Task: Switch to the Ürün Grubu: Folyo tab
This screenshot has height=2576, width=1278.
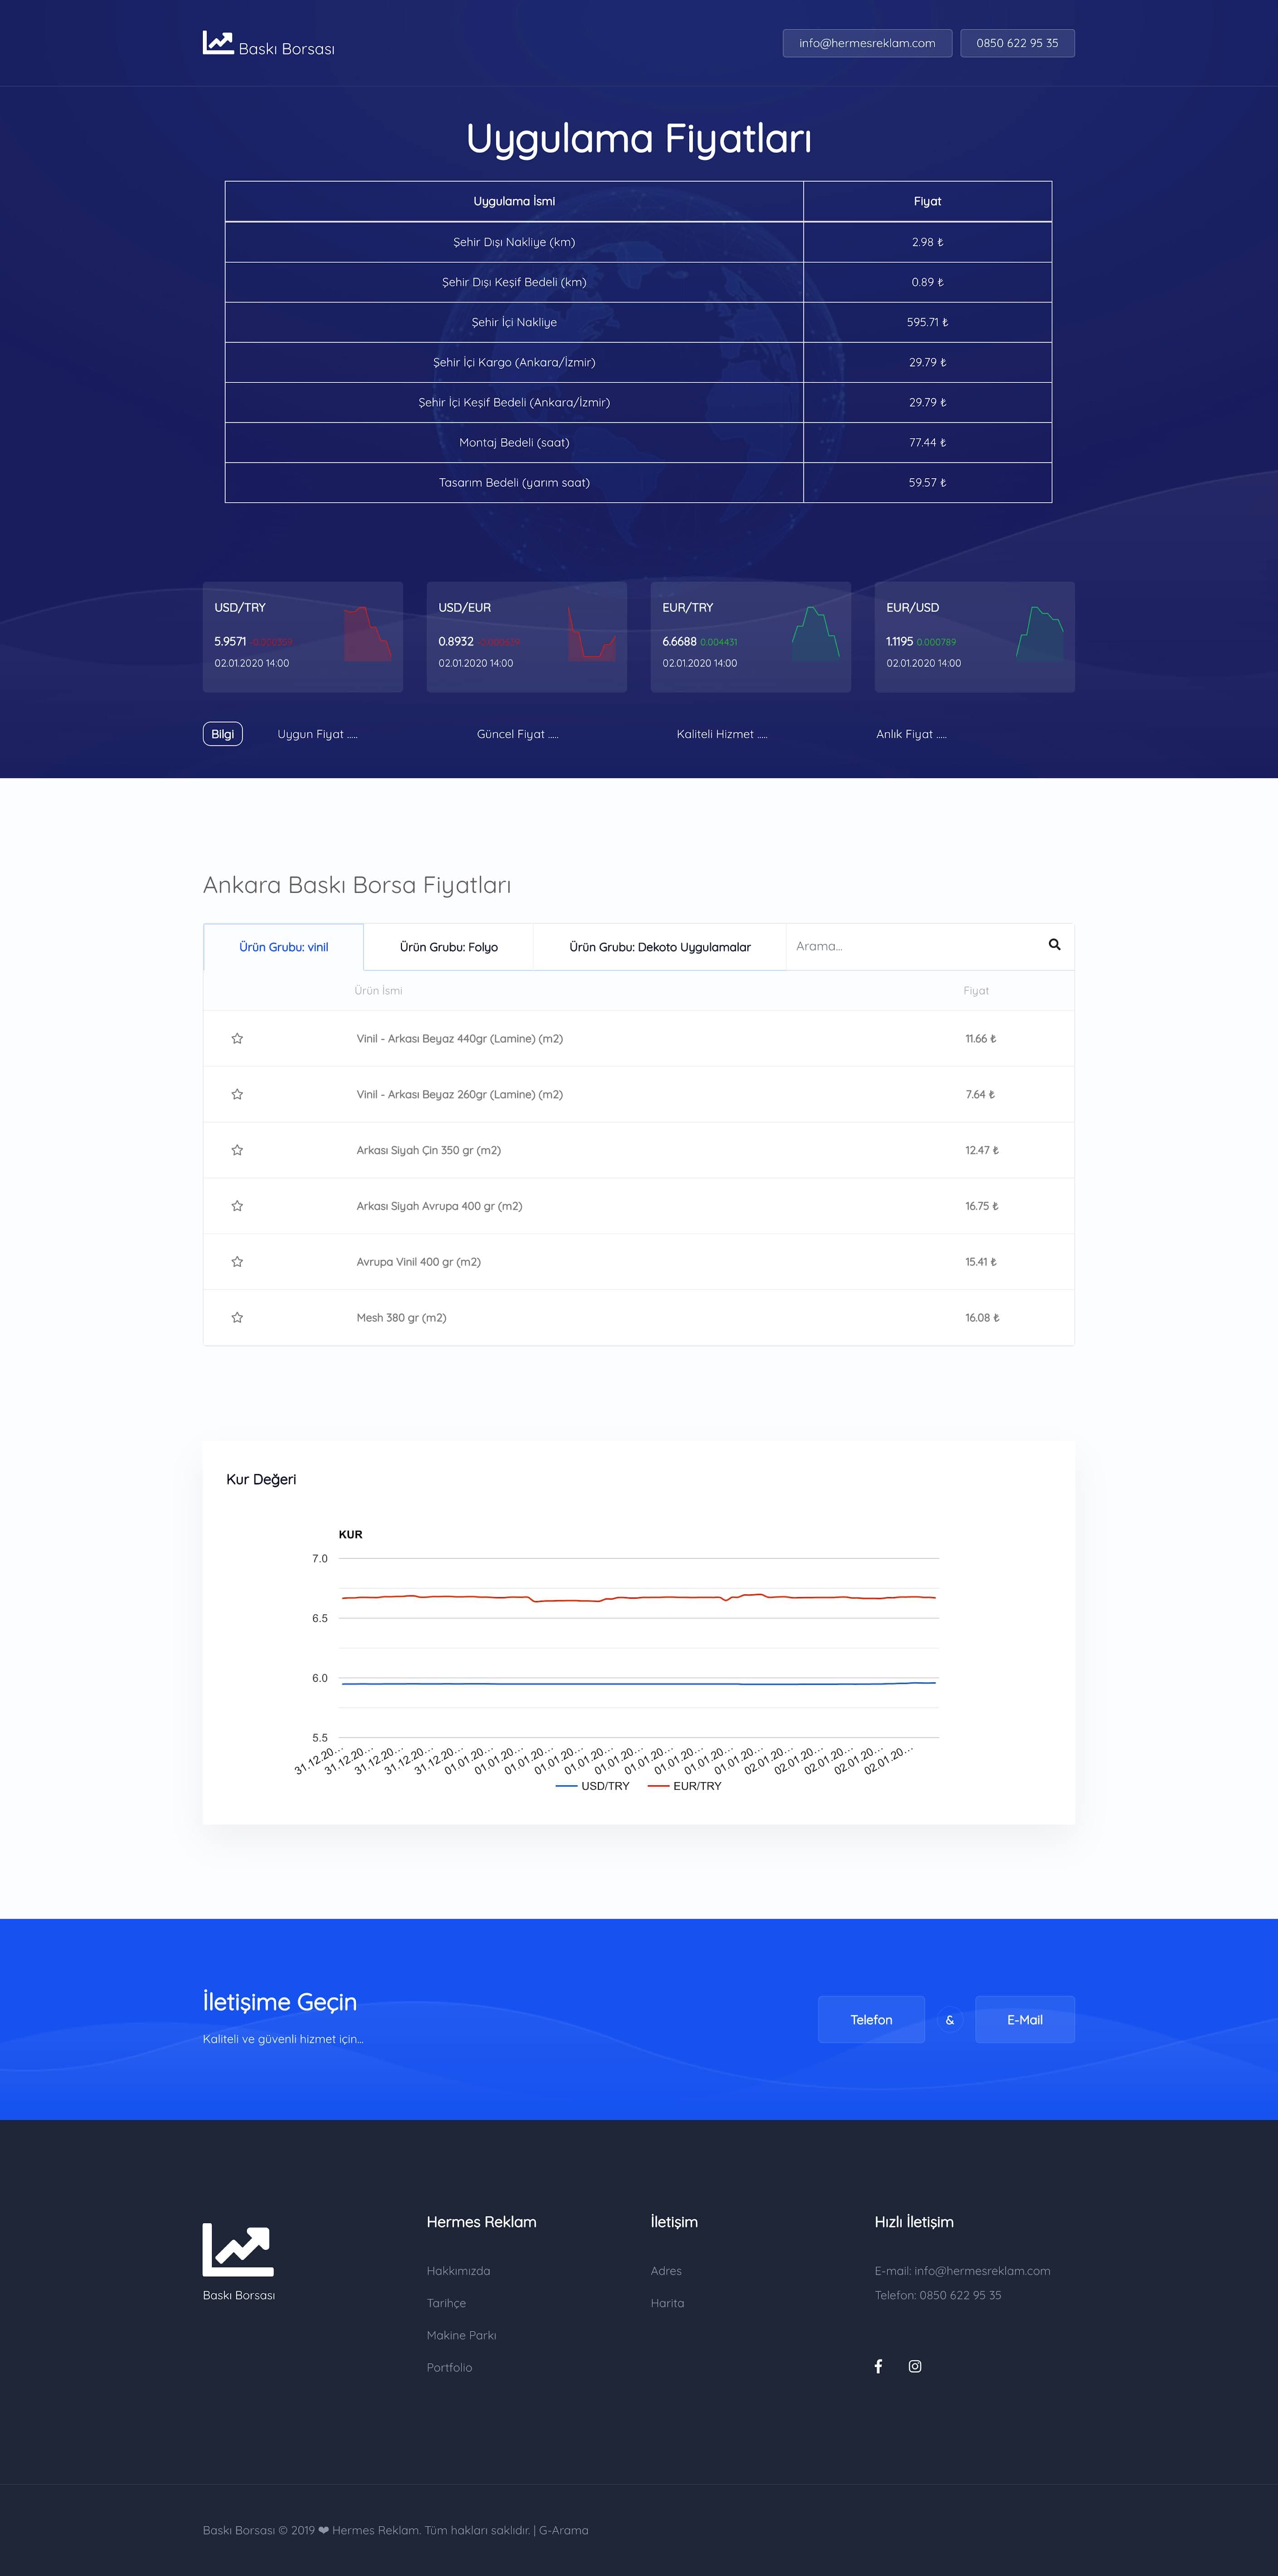Action: [449, 947]
